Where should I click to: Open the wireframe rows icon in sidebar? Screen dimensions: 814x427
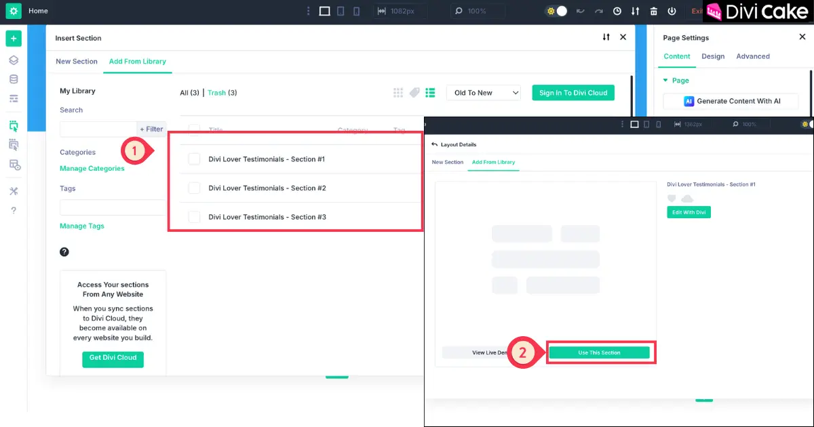click(x=14, y=98)
